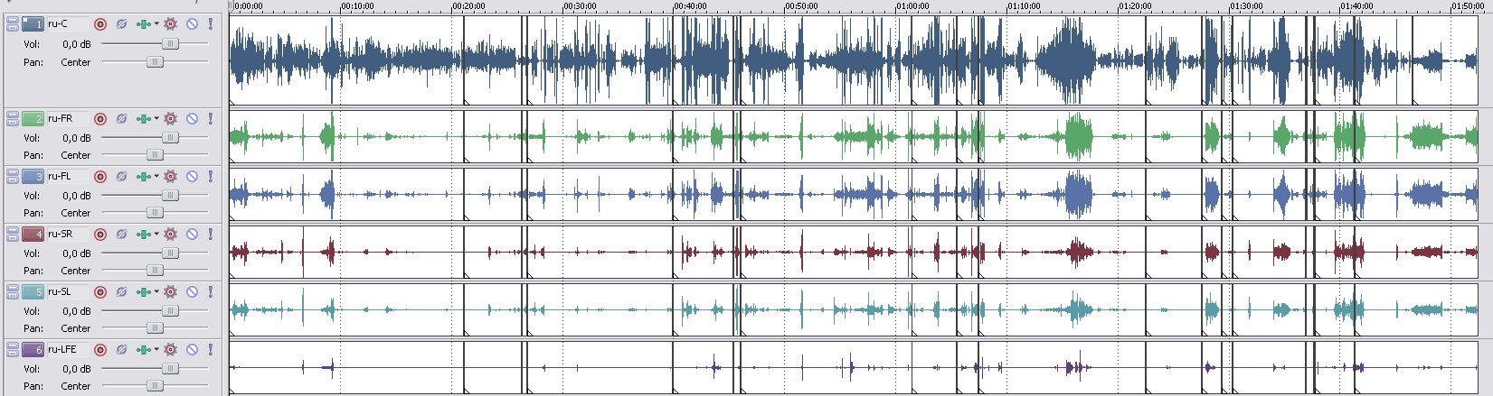Open Track FX on ru-FL track
This screenshot has height=396, width=1493.
coord(143,176)
